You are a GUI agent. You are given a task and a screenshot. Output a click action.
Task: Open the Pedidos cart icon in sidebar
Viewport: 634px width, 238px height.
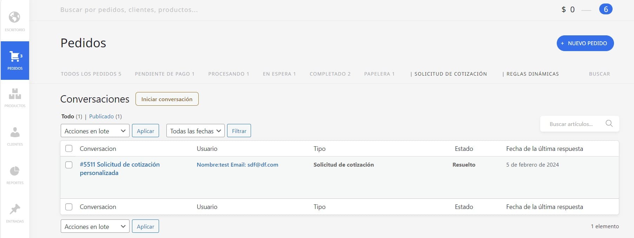(x=15, y=56)
